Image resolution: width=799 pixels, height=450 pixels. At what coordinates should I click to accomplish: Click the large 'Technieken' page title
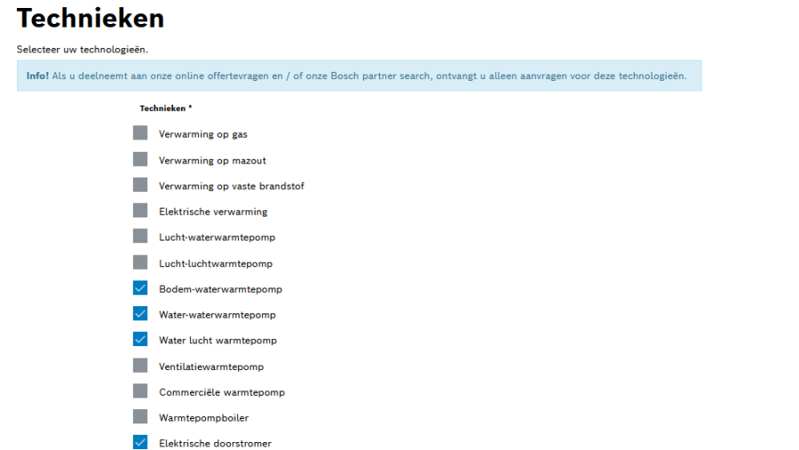(x=91, y=18)
